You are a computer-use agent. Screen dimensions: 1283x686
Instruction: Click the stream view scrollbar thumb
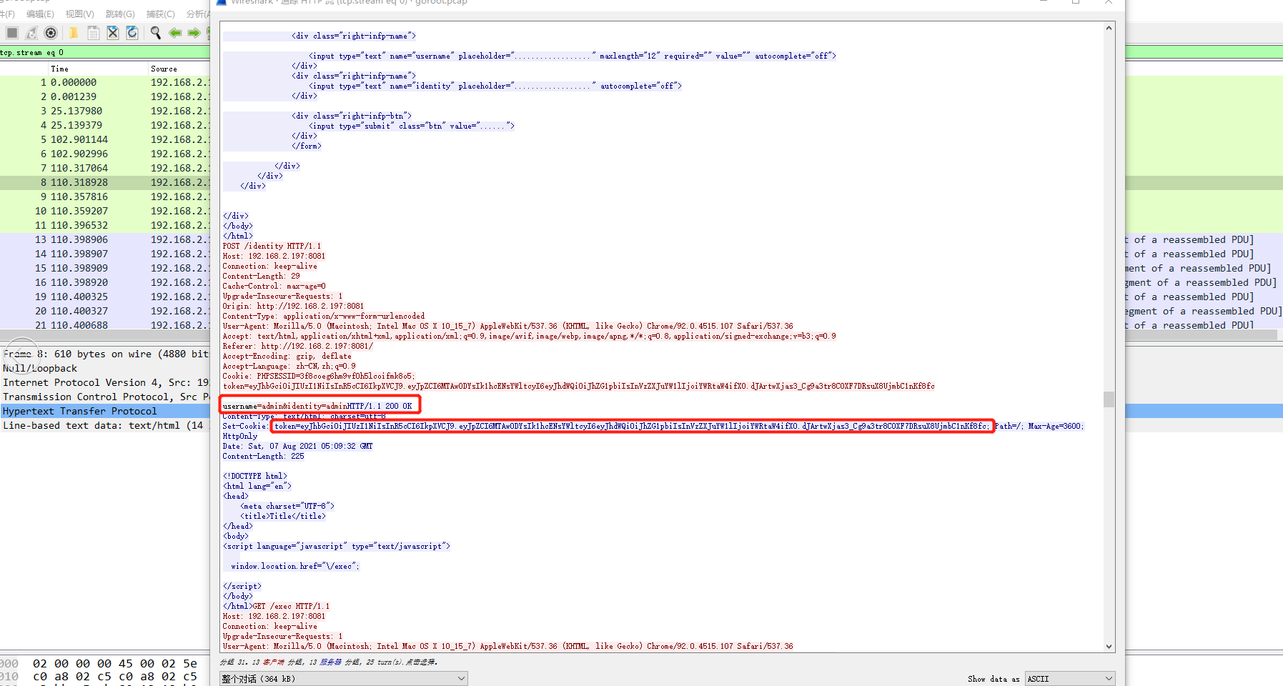tap(1109, 399)
